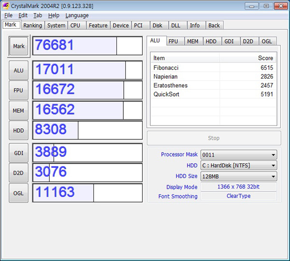Open the File menu
Image resolution: width=290 pixels, height=261 pixels.
click(x=8, y=15)
